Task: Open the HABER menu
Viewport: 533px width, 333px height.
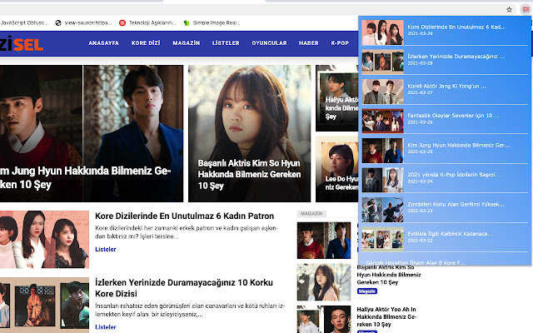Action: (309, 43)
